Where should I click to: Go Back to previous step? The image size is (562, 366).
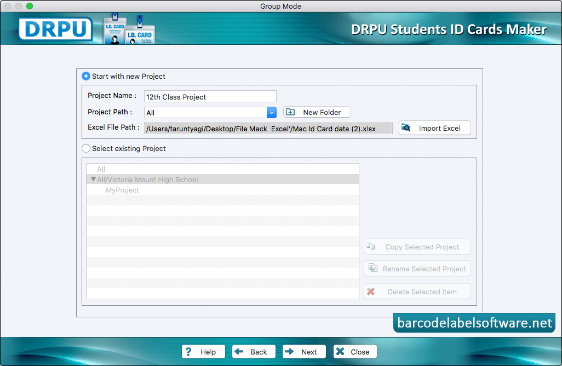pyautogui.click(x=254, y=352)
